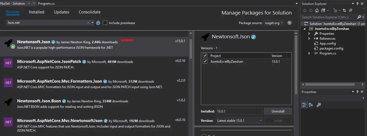
Task: Click Microsoft.AspNetCore.JsonPatch .NET icon
Action: 8,63
